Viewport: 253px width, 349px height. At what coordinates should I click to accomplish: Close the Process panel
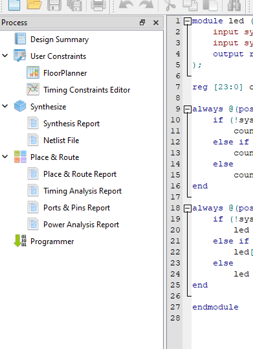(x=156, y=23)
